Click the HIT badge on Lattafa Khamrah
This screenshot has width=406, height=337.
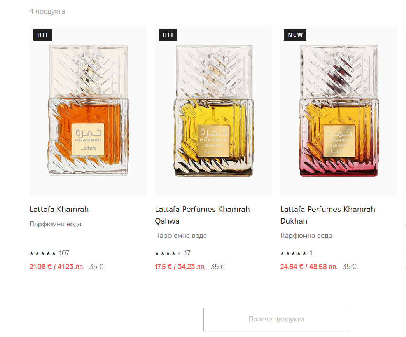[43, 35]
